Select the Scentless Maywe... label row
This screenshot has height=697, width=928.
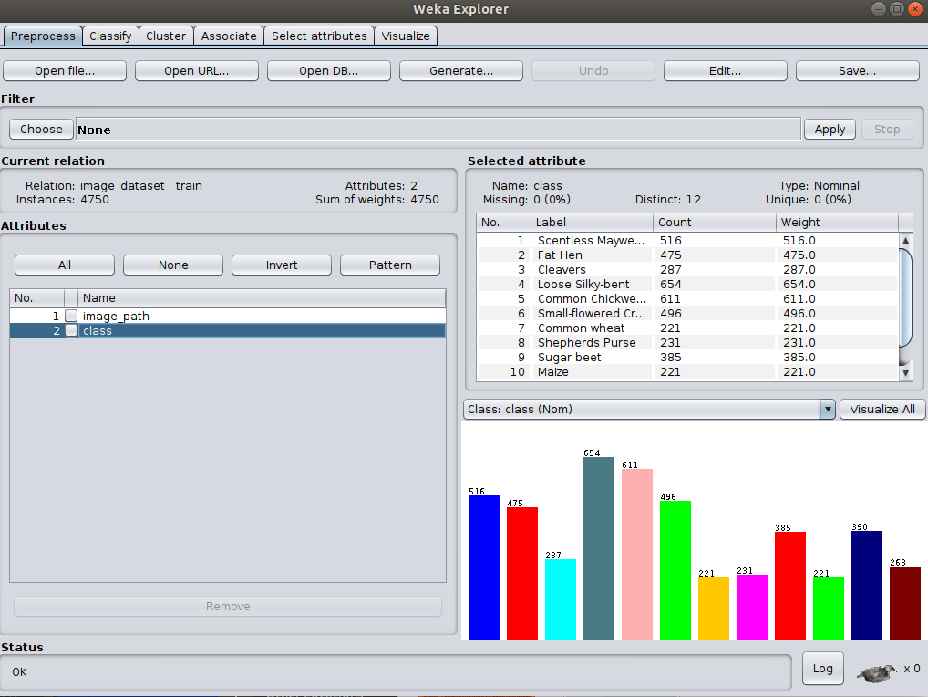coord(687,241)
